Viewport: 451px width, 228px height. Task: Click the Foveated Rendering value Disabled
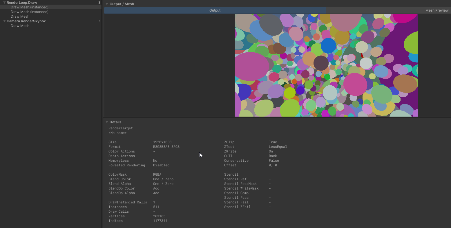point(161,165)
